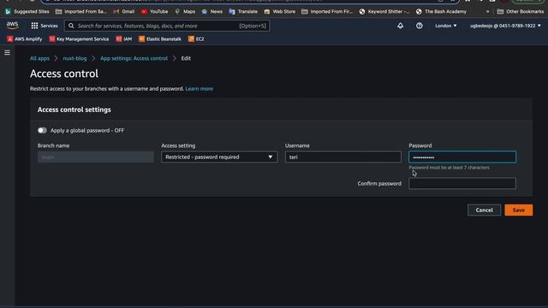Viewport: 548px width, 308px height.
Task: Open the Imported From Sa... bookmark folder
Action: tap(81, 11)
